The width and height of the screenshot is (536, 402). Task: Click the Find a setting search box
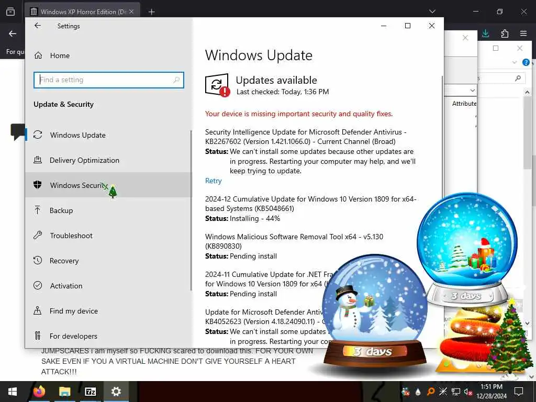(x=109, y=80)
